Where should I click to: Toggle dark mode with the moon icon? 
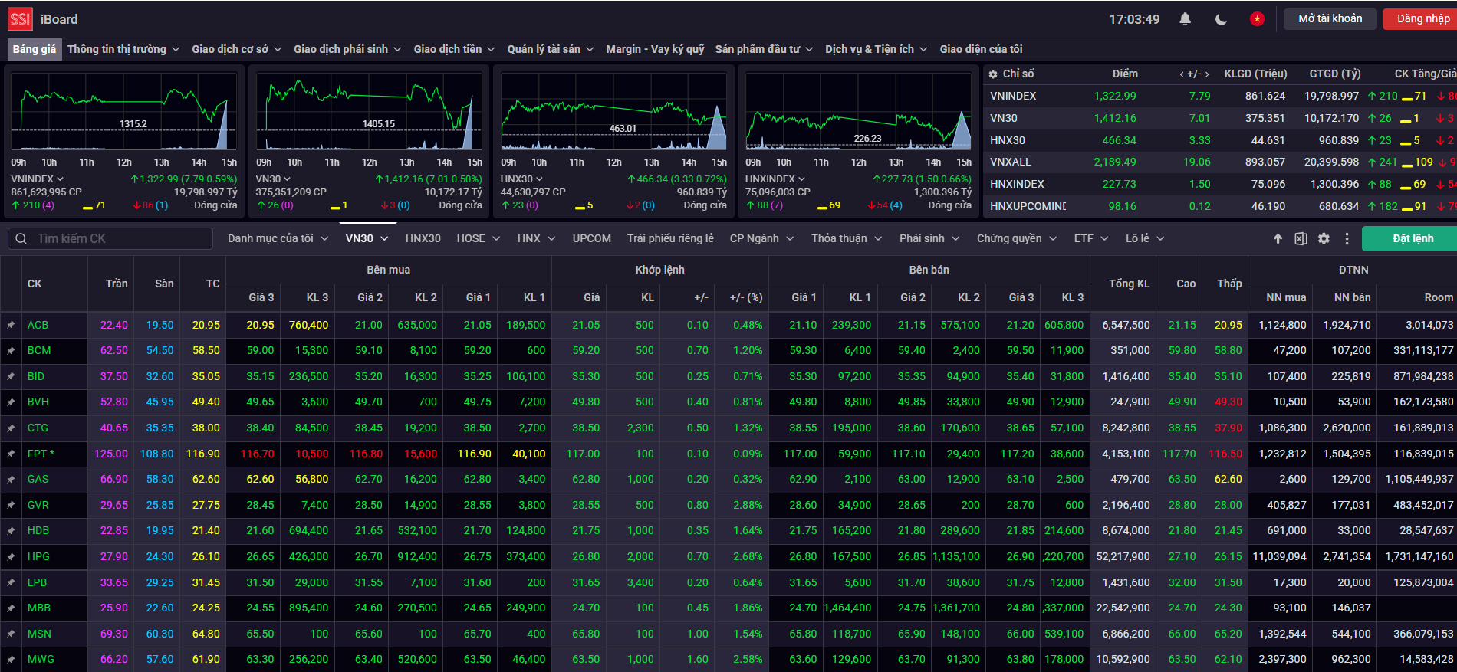coord(1221,19)
